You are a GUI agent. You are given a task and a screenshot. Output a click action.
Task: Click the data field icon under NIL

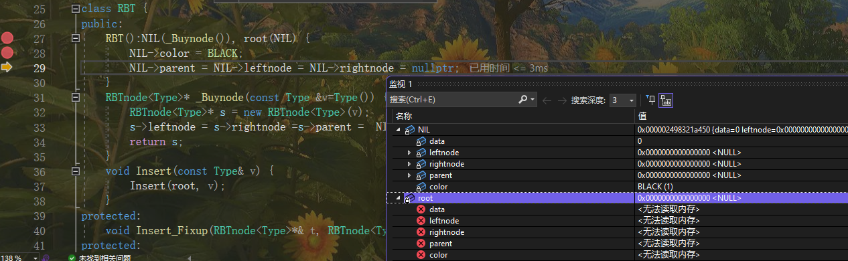point(421,141)
